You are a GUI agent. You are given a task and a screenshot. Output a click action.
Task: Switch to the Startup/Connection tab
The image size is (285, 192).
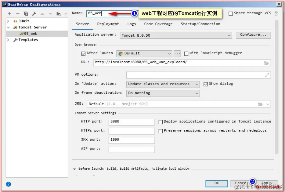[200, 24]
